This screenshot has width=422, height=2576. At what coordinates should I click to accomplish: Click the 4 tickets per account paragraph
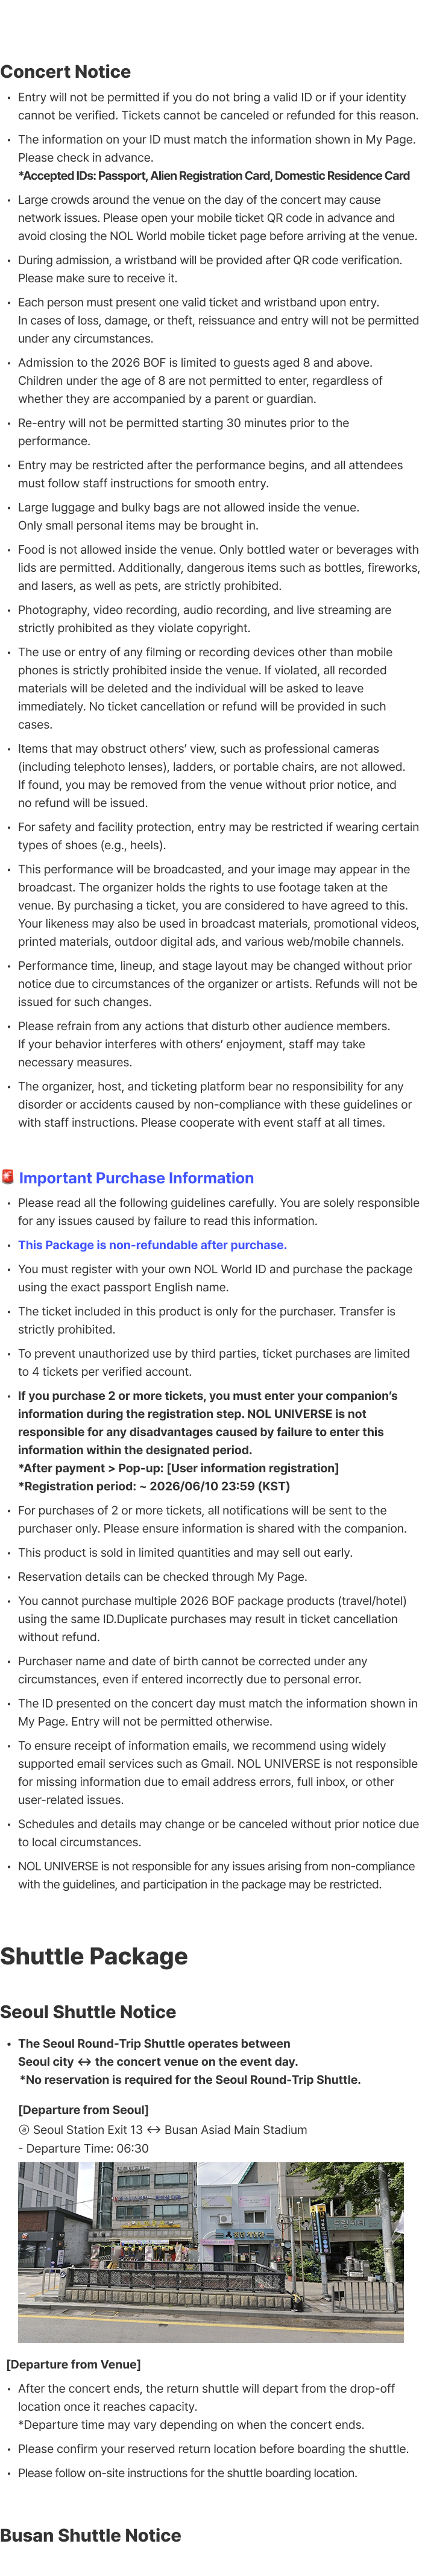[x=213, y=1362]
